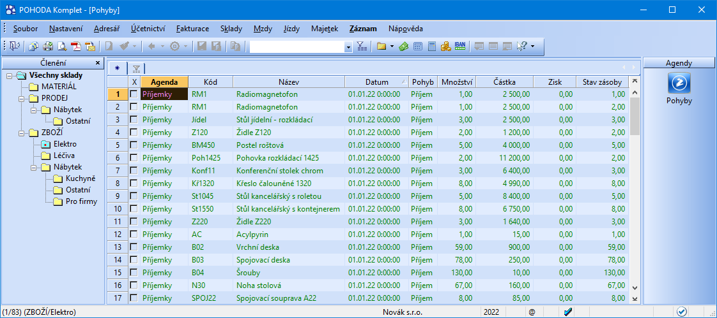Click the gear settings toolbar icon
Image resolution: width=717 pixels, height=318 pixels.
pyautogui.click(x=174, y=47)
